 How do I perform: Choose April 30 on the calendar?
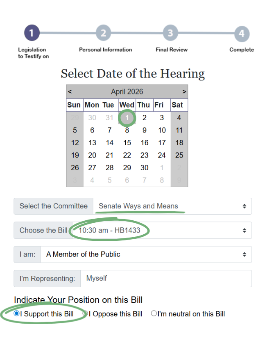tap(145, 167)
